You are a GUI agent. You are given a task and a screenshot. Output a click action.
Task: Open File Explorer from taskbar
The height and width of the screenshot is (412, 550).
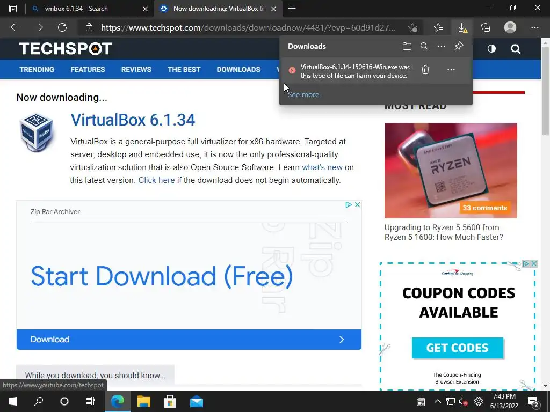pyautogui.click(x=143, y=401)
